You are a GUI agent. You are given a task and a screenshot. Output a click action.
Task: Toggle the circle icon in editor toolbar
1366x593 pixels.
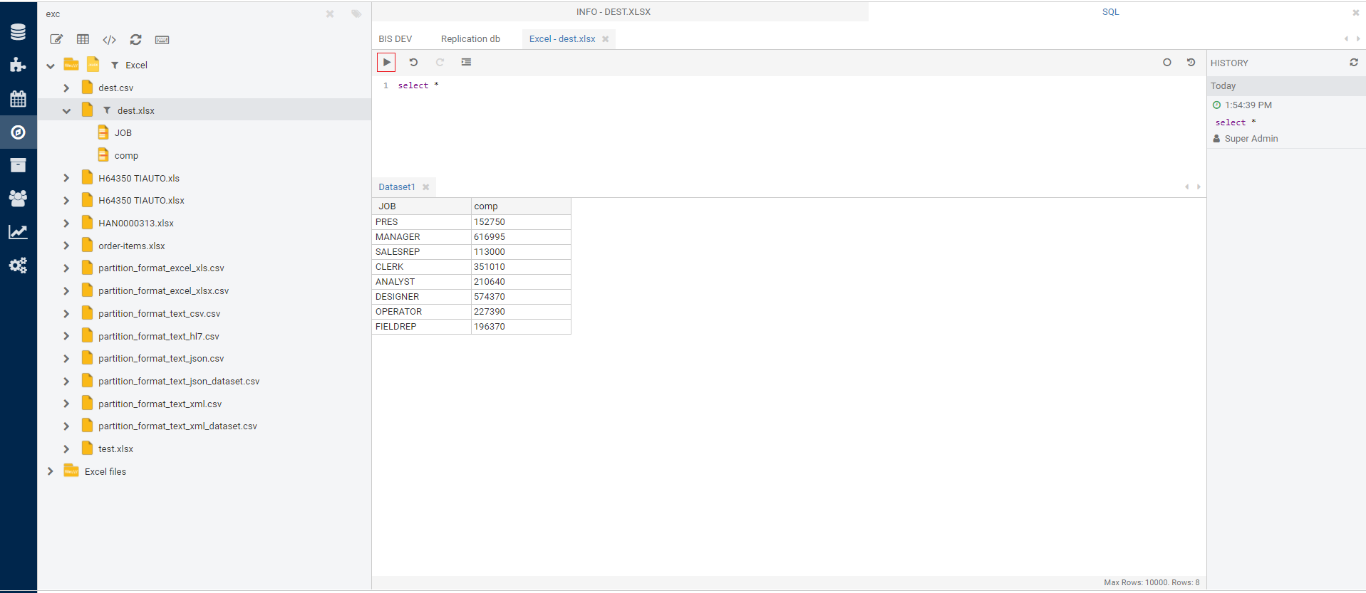point(1167,63)
